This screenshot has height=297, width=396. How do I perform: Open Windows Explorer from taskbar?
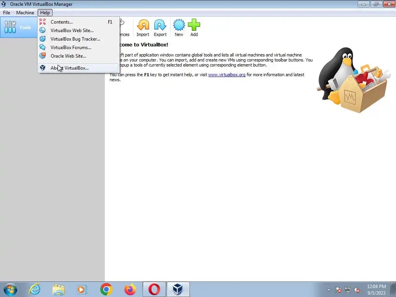(x=58, y=289)
